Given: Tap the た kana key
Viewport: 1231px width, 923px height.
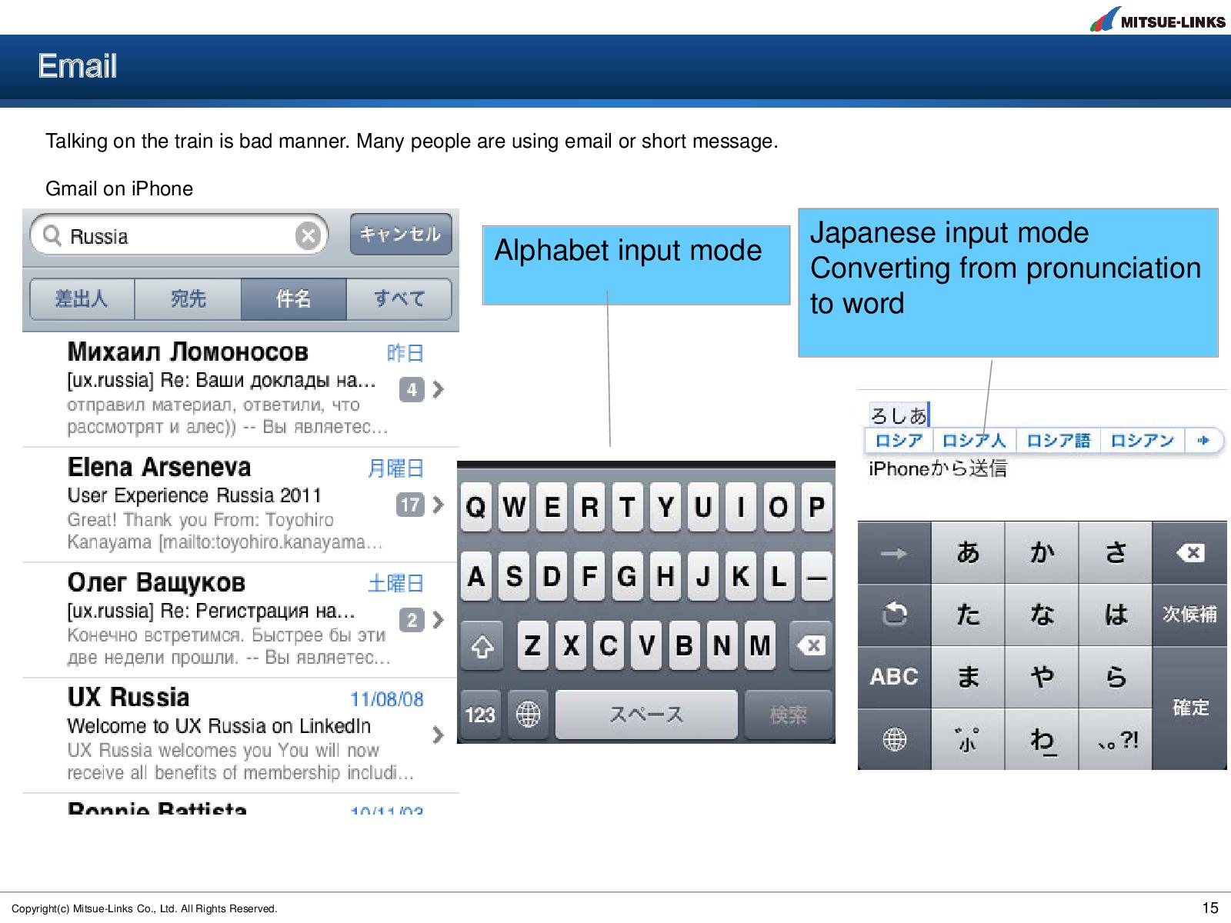Looking at the screenshot, I should (x=968, y=615).
